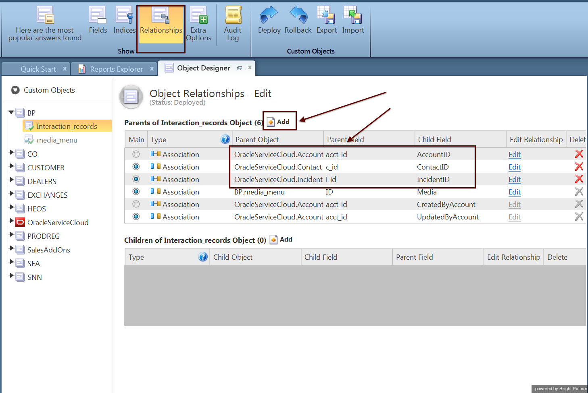Click the Object Designer header icon
Image resolution: width=588 pixels, height=393 pixels.
click(x=131, y=97)
